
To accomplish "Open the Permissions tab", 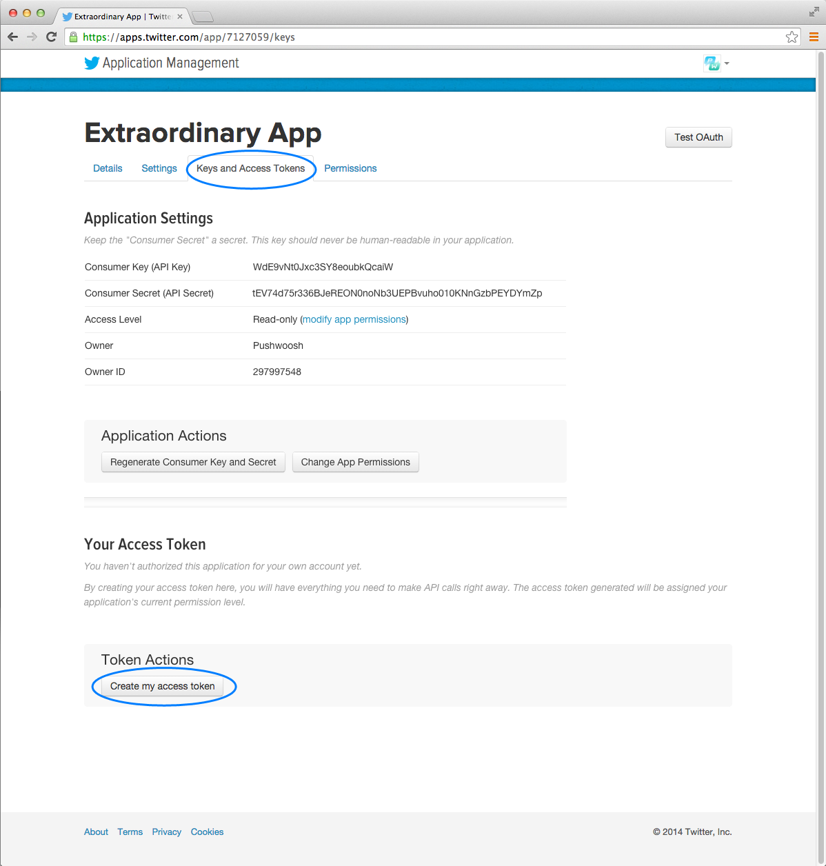I will pos(350,168).
